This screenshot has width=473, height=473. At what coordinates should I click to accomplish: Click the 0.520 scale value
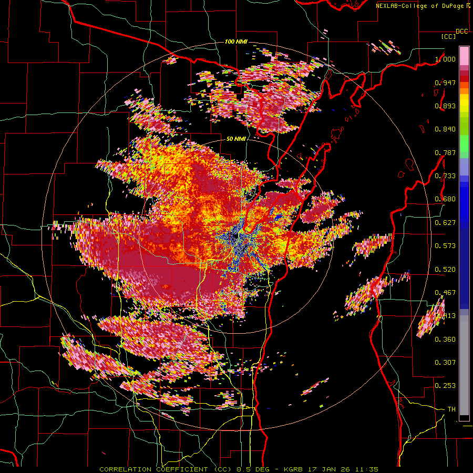445,270
